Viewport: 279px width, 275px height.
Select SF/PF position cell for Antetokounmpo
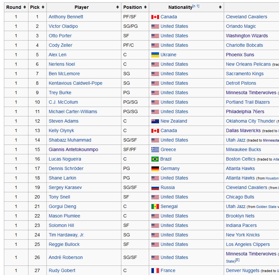(135, 149)
